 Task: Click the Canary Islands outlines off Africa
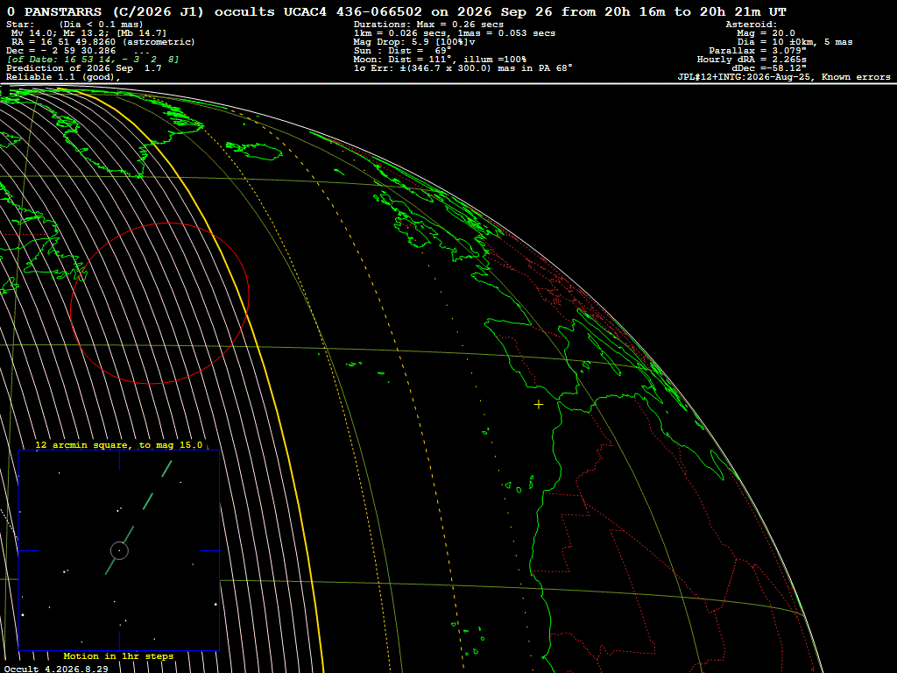(519, 485)
